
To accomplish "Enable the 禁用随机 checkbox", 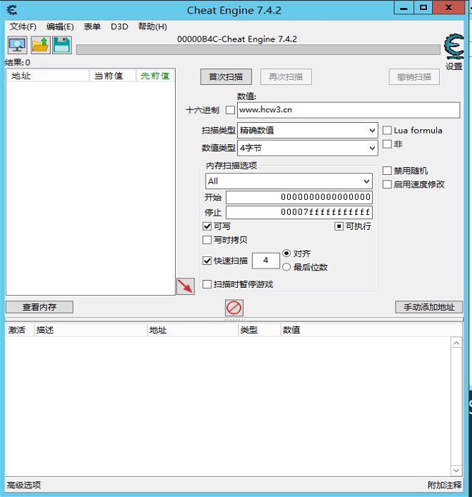I will tap(387, 171).
